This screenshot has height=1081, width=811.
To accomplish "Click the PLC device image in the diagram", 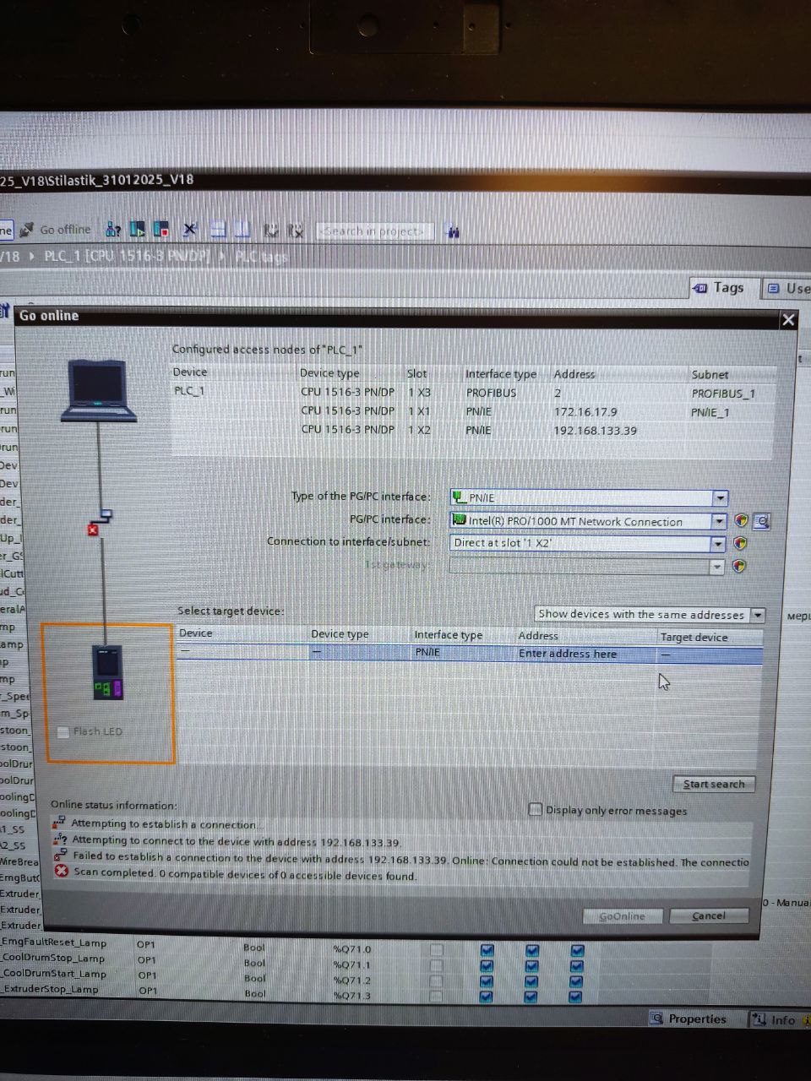I will [107, 672].
